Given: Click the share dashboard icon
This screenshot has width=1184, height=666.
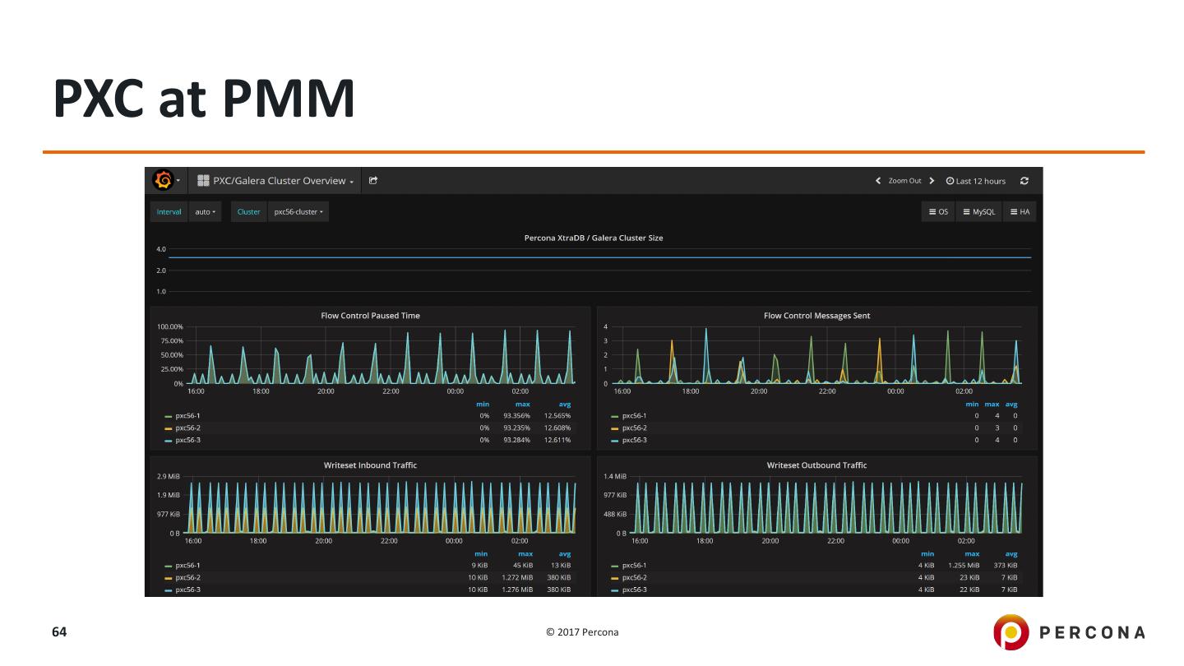Looking at the screenshot, I should [373, 181].
